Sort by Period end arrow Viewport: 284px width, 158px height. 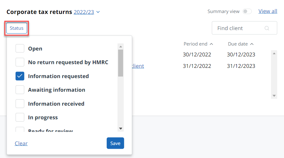pos(211,44)
